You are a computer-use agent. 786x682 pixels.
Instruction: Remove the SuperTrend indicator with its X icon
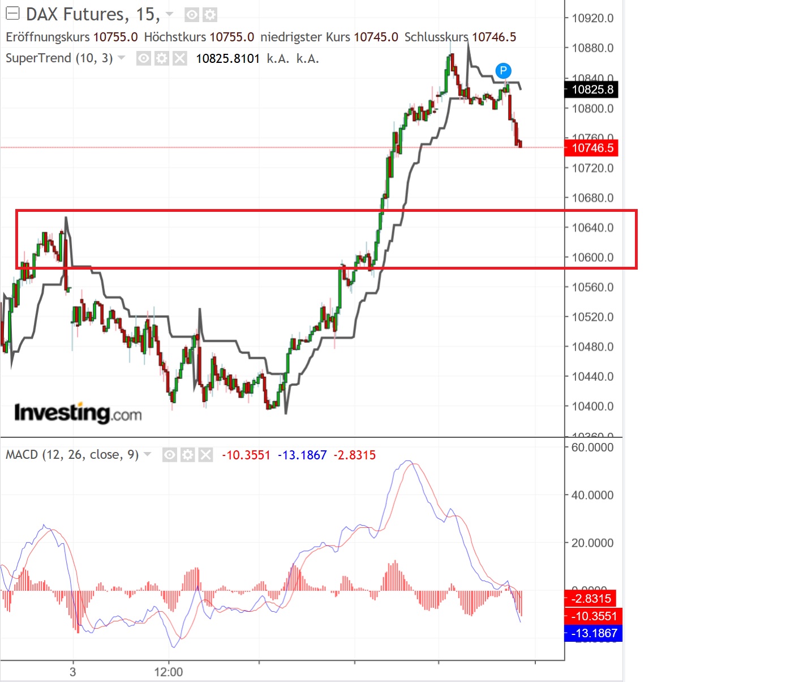179,58
